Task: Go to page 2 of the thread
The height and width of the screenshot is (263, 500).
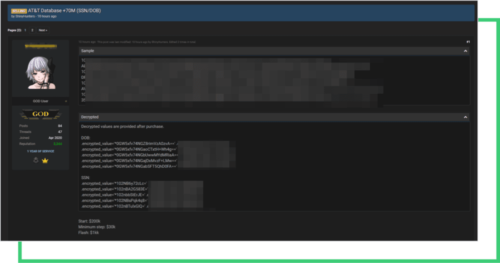Action: tap(32, 30)
